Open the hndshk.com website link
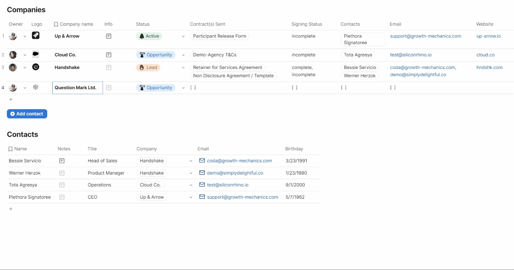 [x=489, y=67]
